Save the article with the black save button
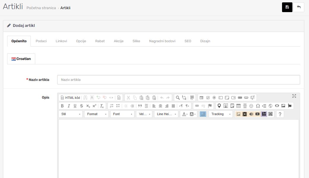Viewport: 309px width, 178px height. 287,7
